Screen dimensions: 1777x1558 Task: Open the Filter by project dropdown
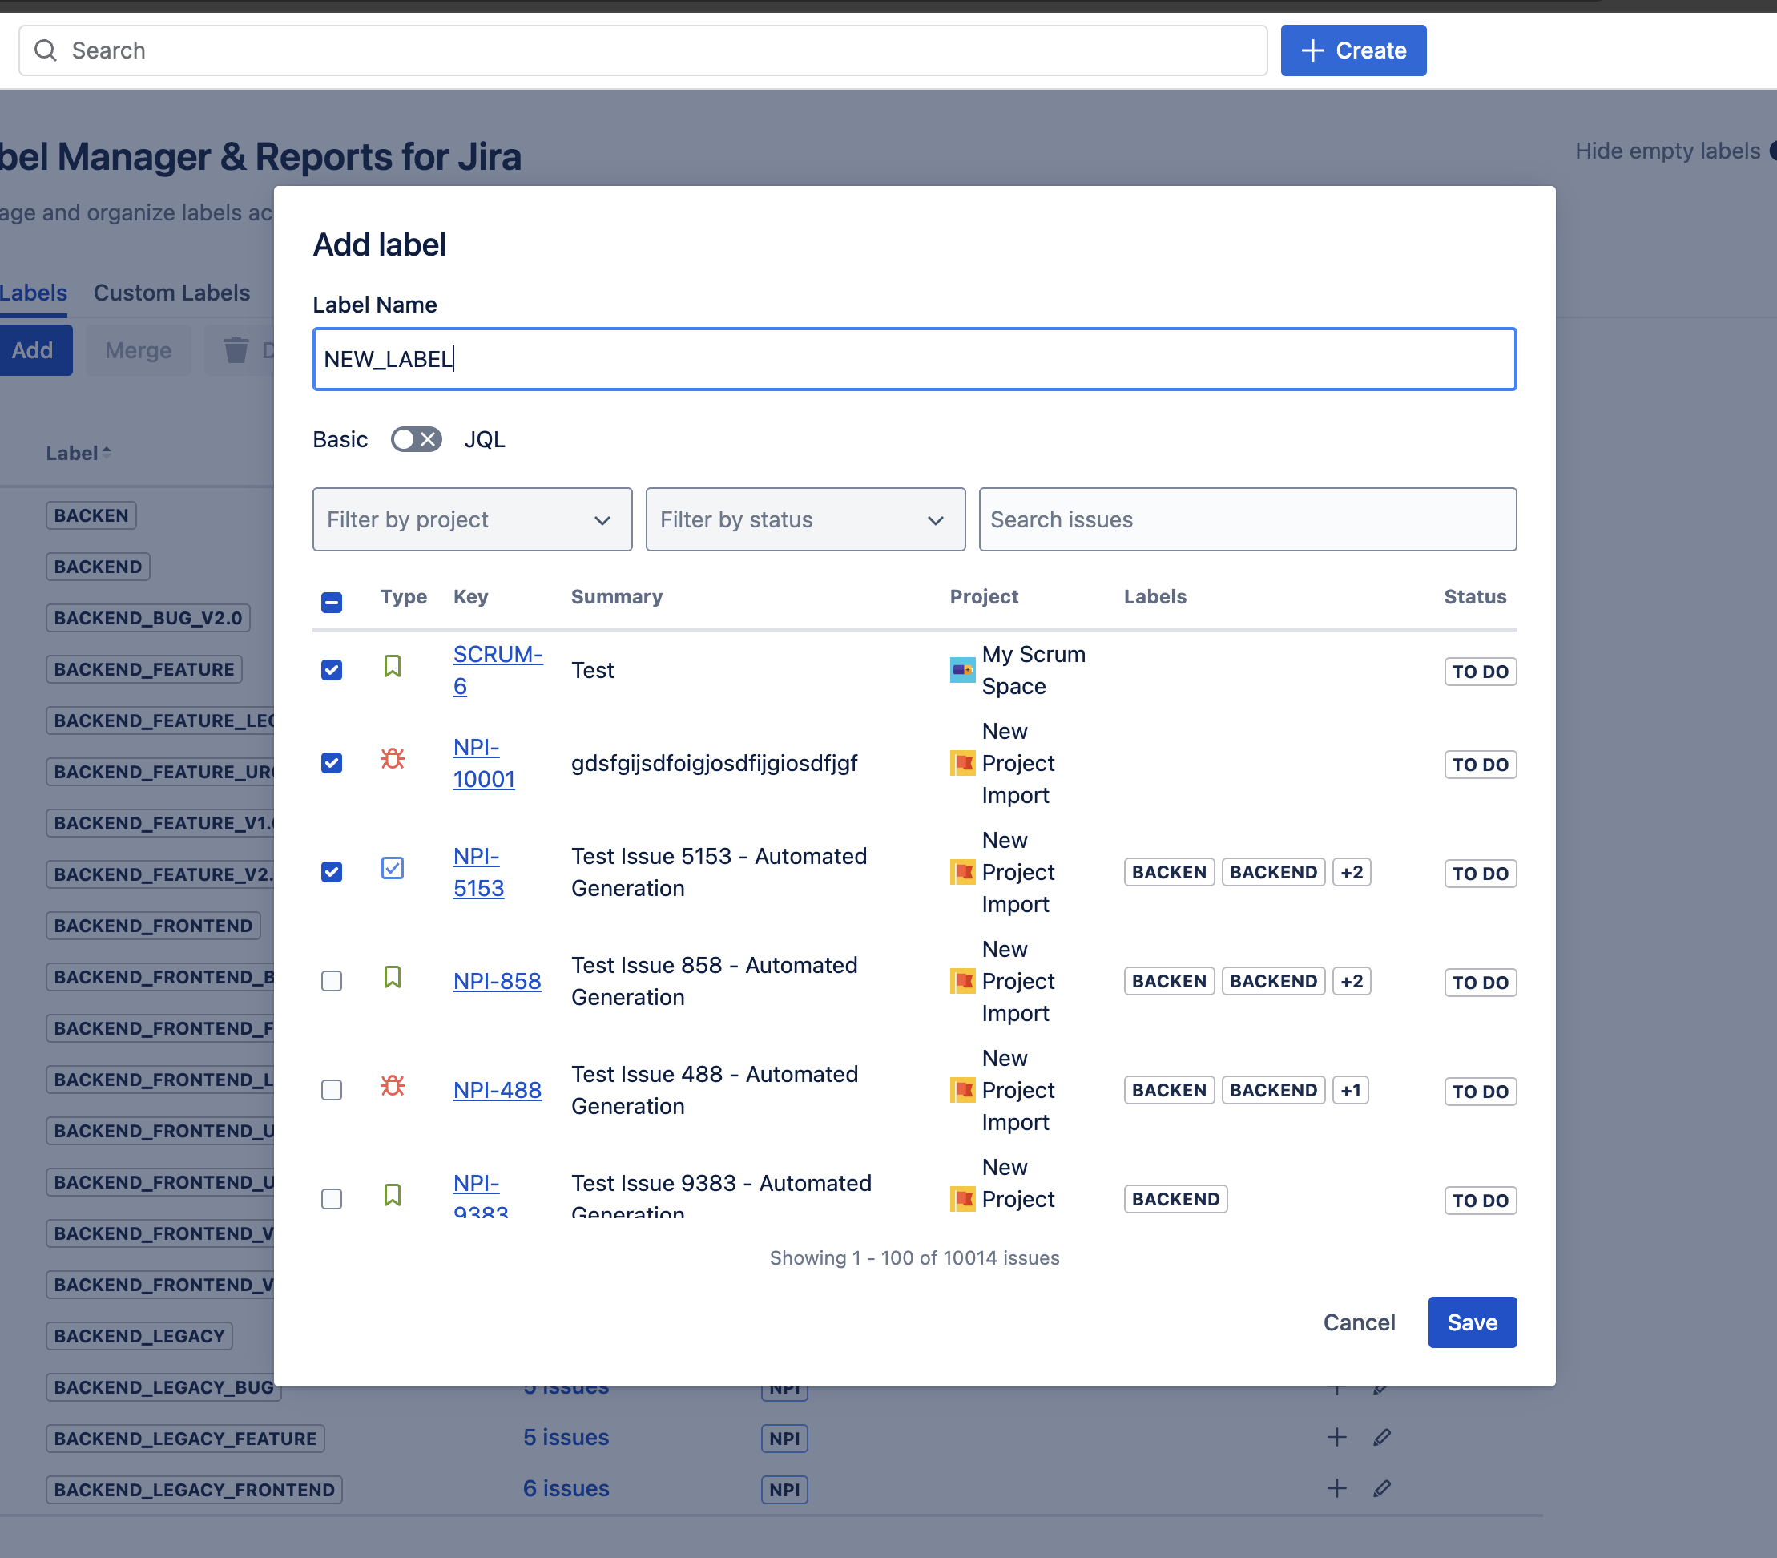tap(472, 520)
